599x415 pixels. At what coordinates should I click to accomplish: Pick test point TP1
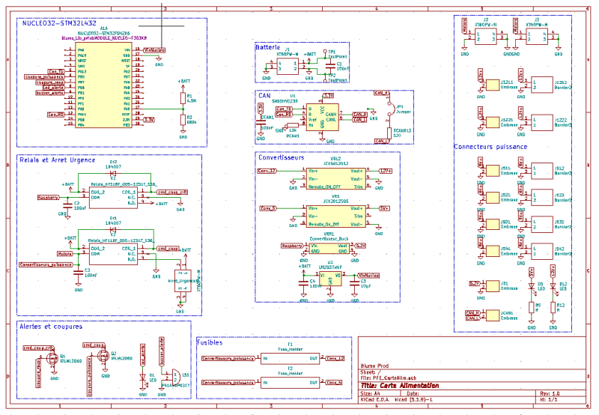(x=325, y=51)
